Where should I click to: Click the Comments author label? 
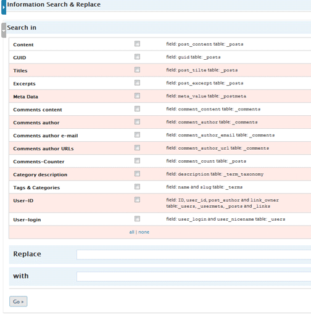[x=36, y=123]
